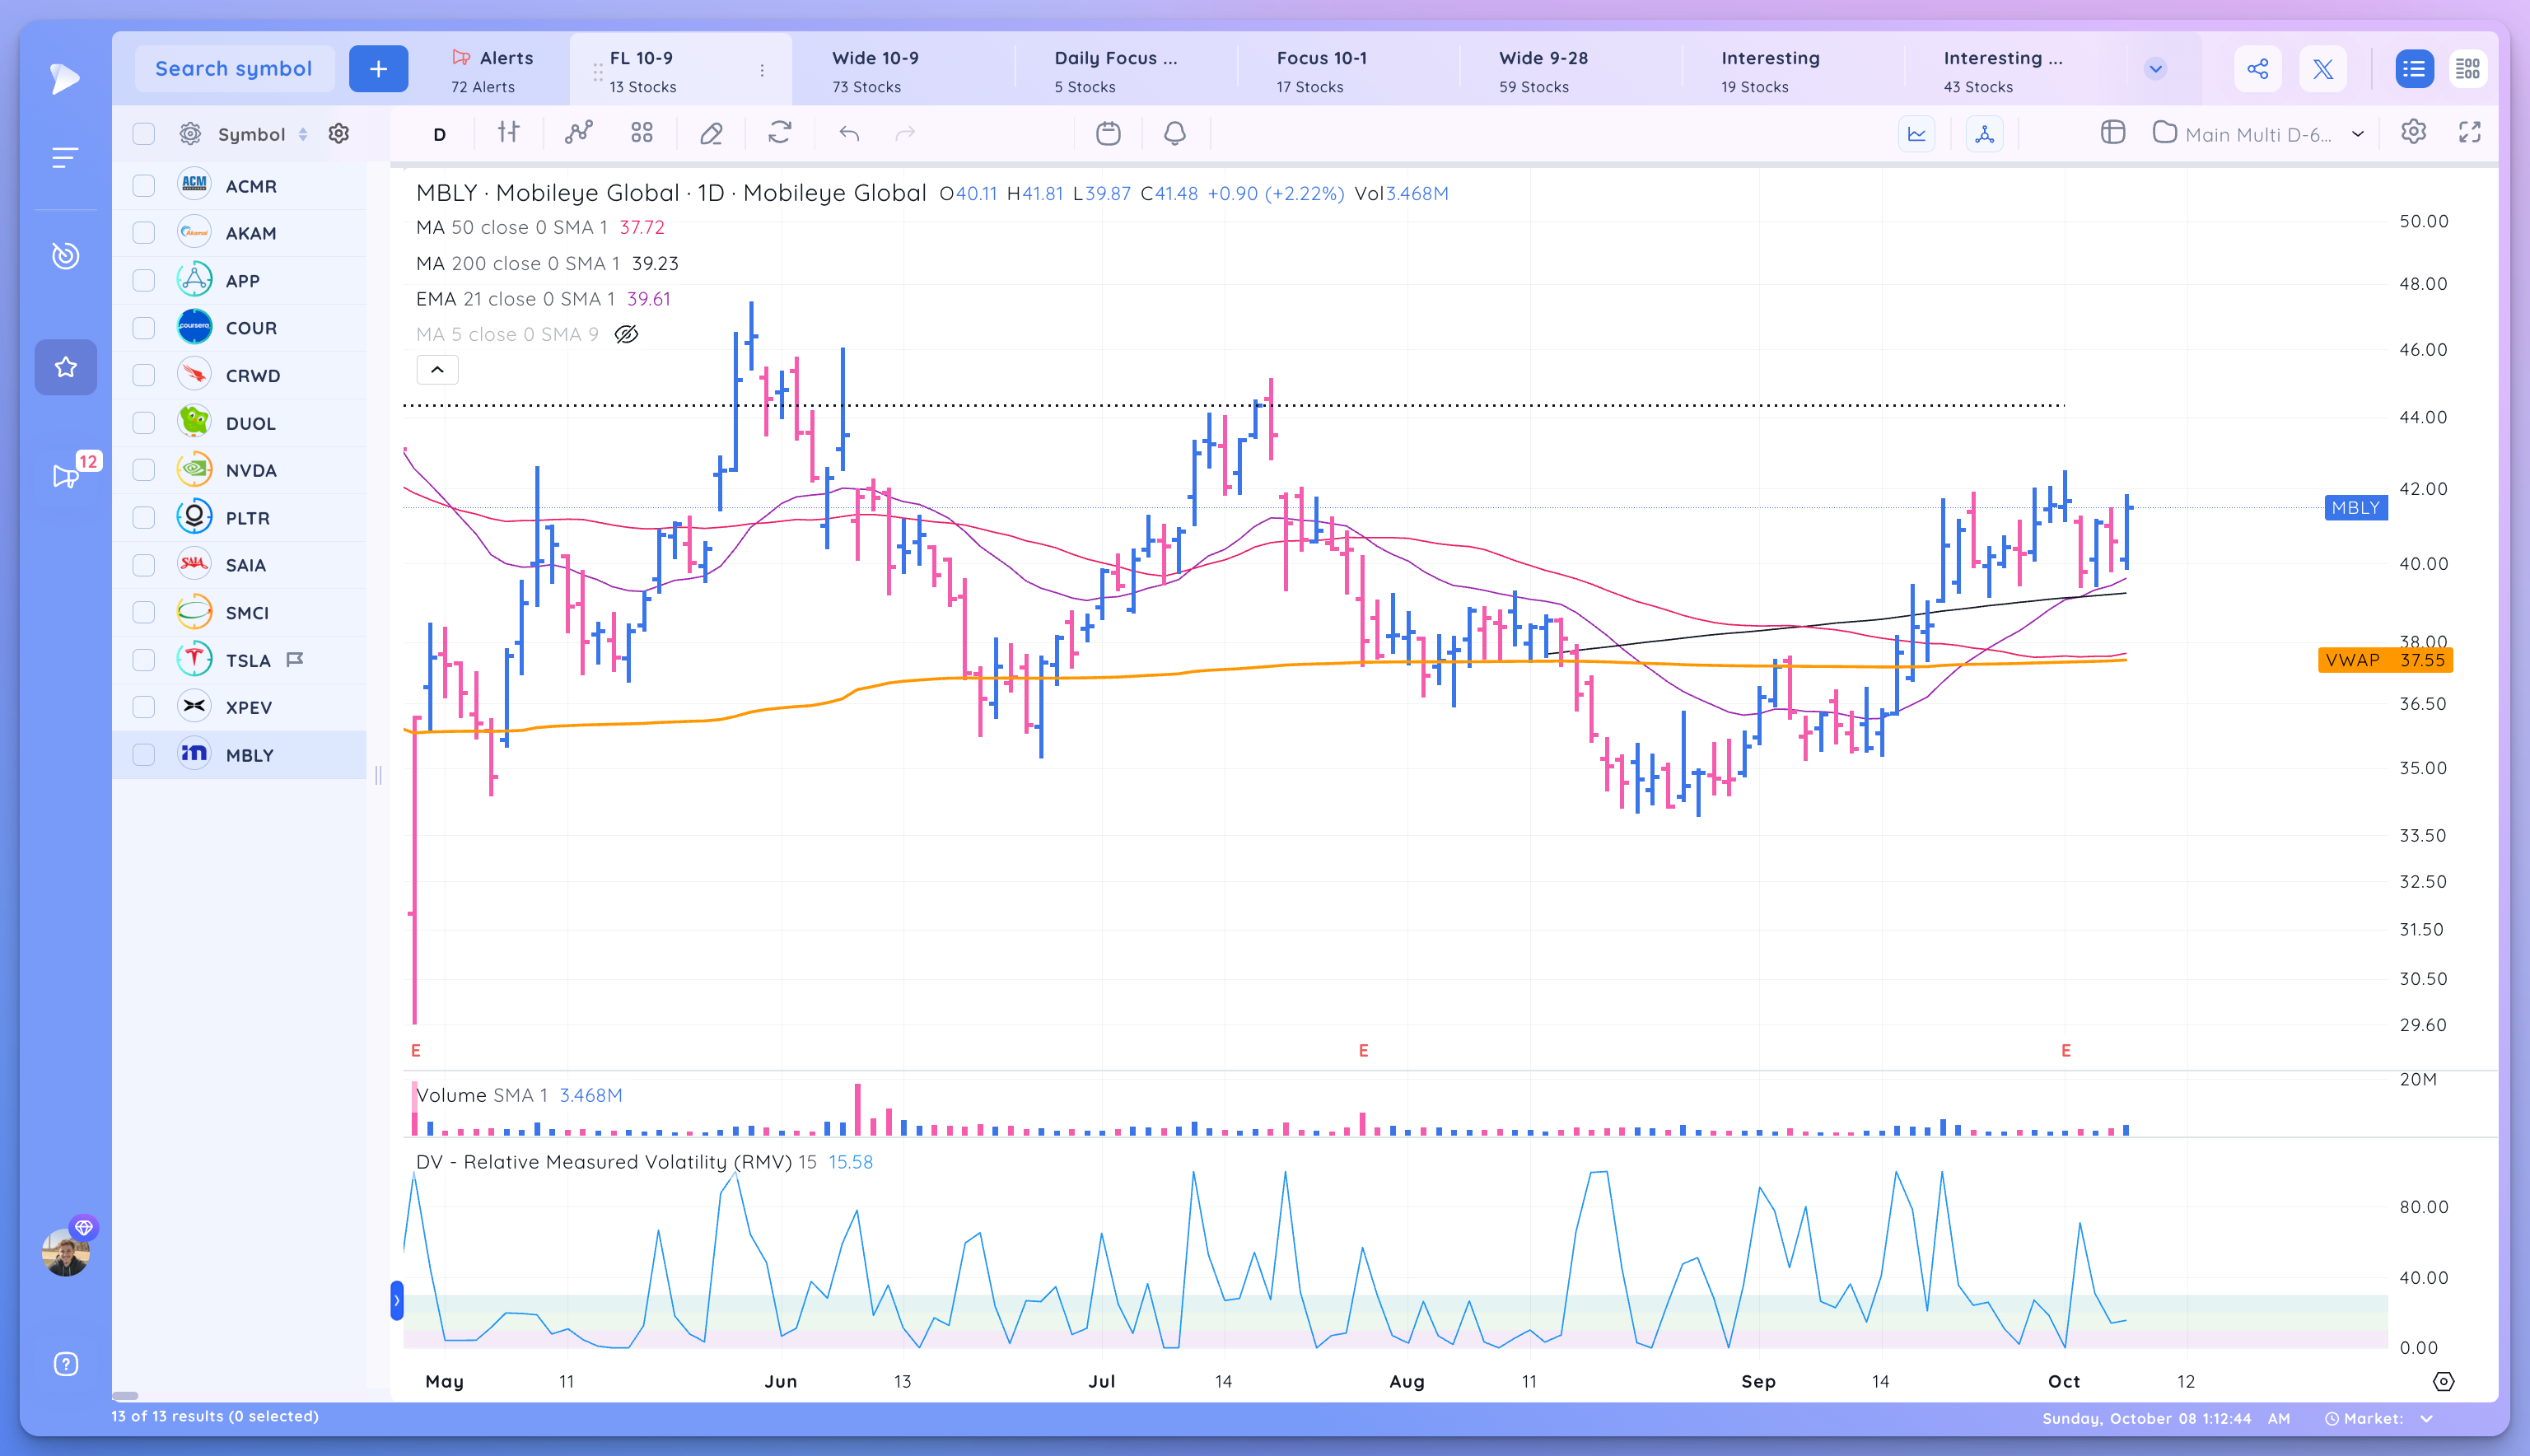Open the sidebar menu lines icon
This screenshot has width=2530, height=1456.
pos(65,157)
